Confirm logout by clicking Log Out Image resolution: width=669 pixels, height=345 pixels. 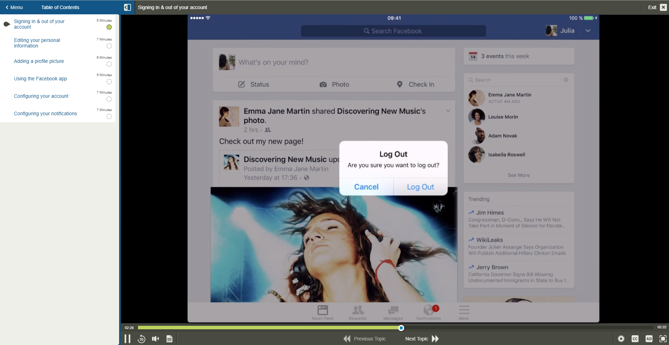pyautogui.click(x=420, y=186)
